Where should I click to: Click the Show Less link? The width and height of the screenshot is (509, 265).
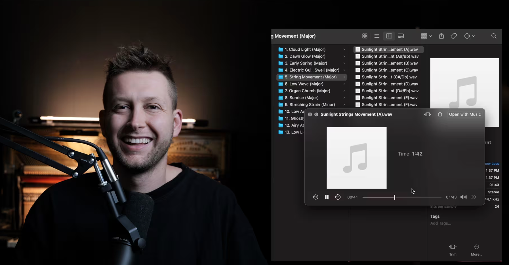pos(491,164)
